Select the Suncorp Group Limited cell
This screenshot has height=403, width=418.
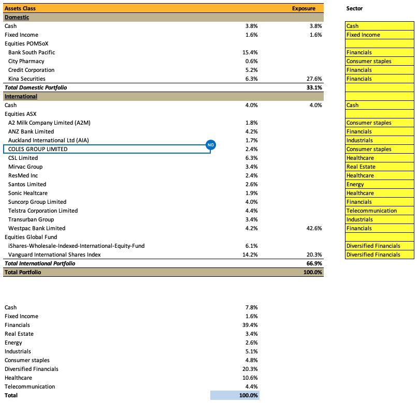(x=37, y=202)
